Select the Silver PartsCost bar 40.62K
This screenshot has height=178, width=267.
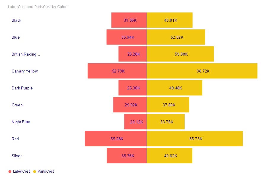tap(170, 156)
